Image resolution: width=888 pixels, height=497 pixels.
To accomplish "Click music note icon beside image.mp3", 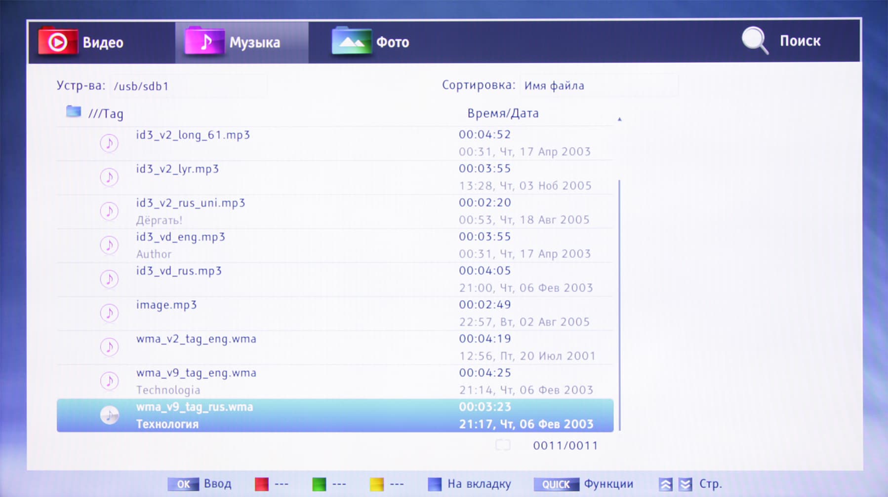I will point(109,313).
